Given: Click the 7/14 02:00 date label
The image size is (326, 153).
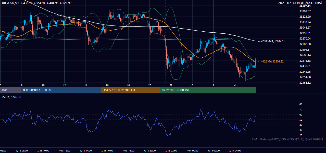Looking at the screenshot, I should [x=214, y=150].
